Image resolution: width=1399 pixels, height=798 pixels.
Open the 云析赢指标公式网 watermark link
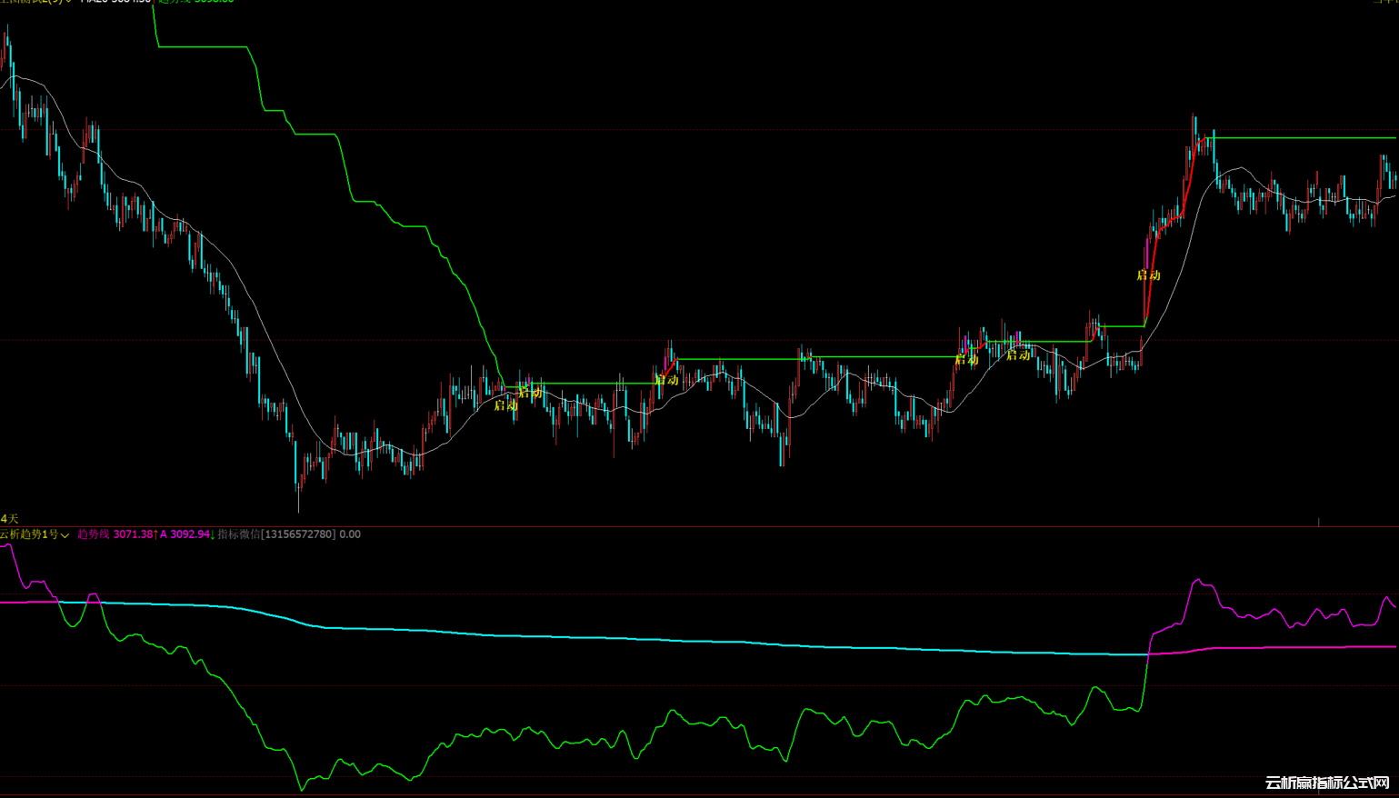[x=1327, y=783]
